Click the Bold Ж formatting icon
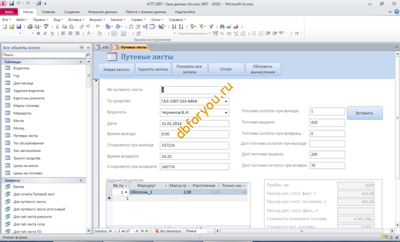400x242 pixels. coord(38,33)
